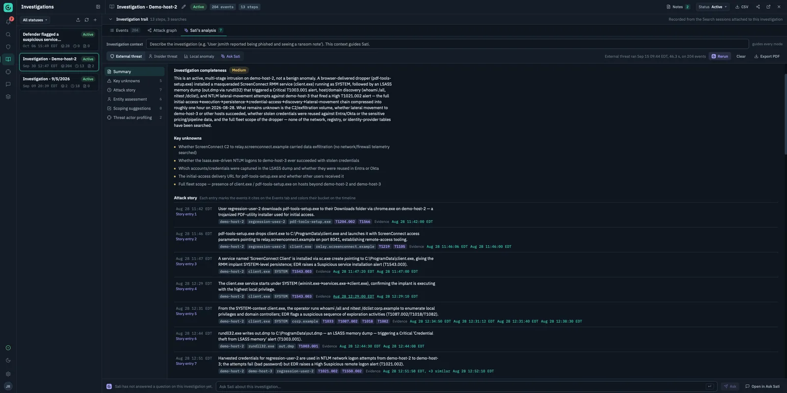Screen dimensions: 787x393
Task: Open the All statuses filter dropdown
Action: coord(35,20)
